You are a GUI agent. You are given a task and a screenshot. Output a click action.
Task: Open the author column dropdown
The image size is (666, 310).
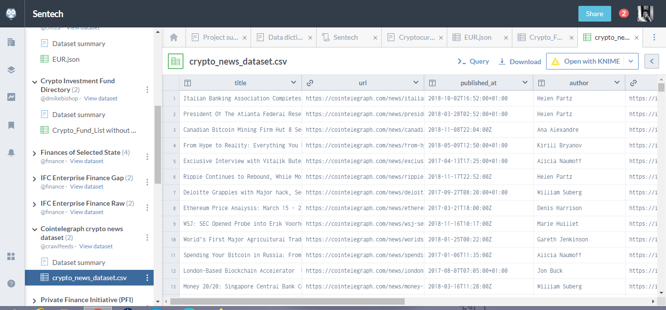(x=617, y=83)
